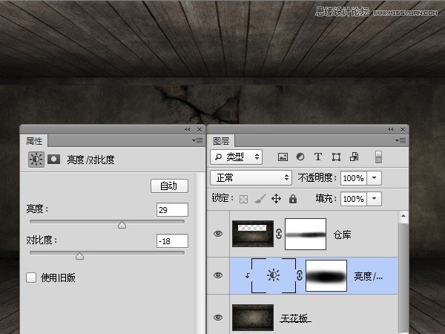Hide the 亮度 adjustment layer

pyautogui.click(x=218, y=275)
